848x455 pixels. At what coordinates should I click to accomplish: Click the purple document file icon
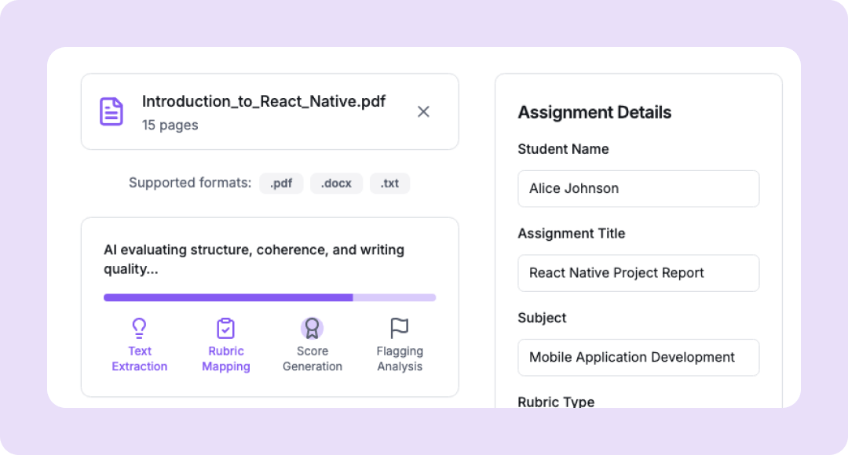click(x=111, y=111)
